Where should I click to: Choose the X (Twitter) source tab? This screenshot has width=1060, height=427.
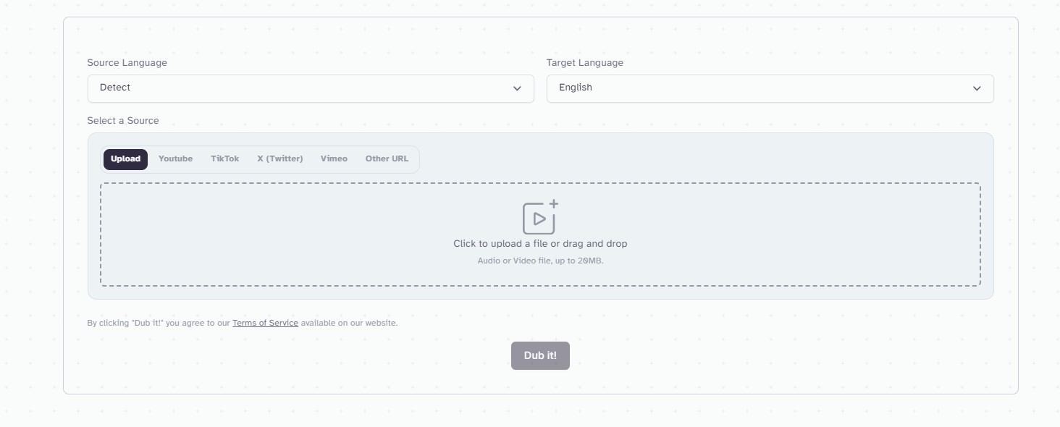(x=279, y=159)
